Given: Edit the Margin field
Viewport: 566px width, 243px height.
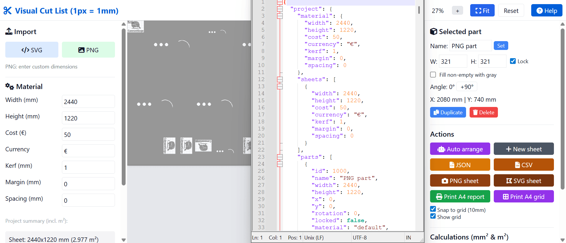Looking at the screenshot, I should point(88,184).
